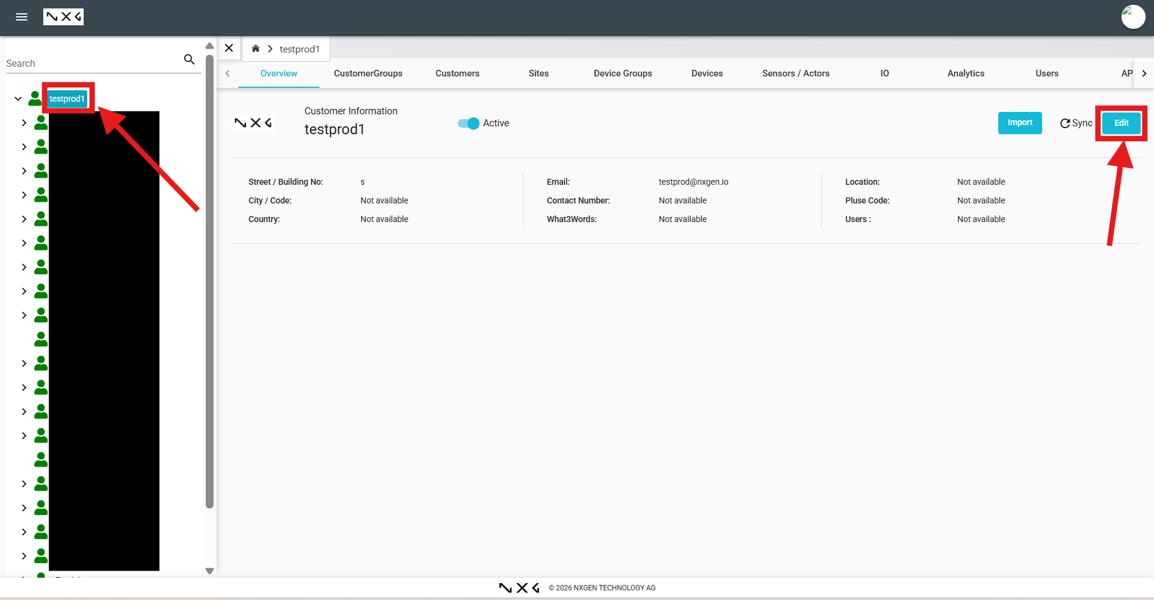Switch to the Devices tab
The image size is (1154, 600).
707,73
